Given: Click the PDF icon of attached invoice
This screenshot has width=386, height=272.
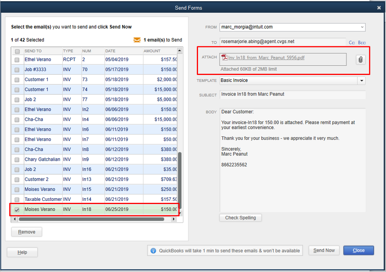Looking at the screenshot, I should (x=224, y=58).
